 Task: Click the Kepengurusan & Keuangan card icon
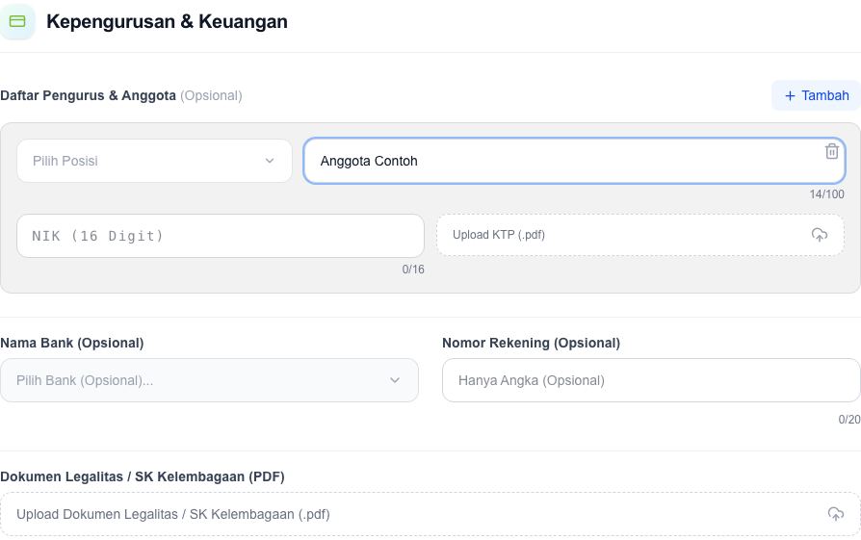[x=17, y=21]
